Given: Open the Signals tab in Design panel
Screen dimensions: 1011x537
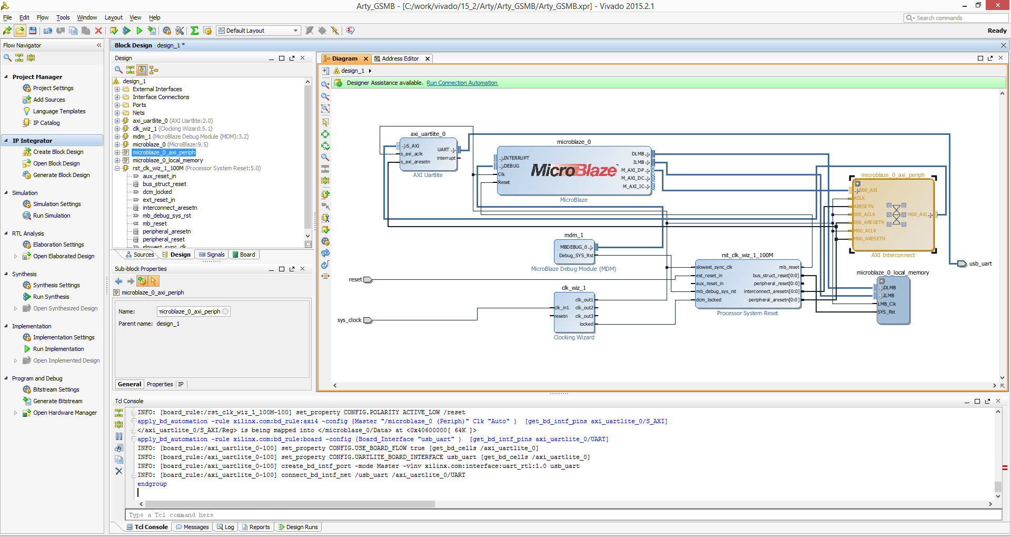Looking at the screenshot, I should tap(212, 255).
